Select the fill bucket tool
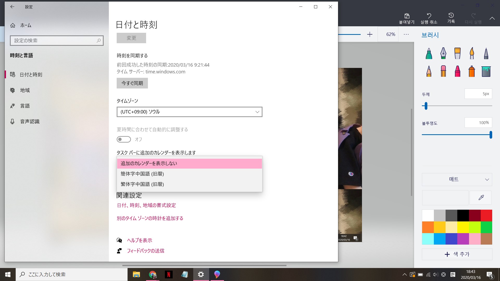Screen dimensions: 500x281 (x=486, y=71)
